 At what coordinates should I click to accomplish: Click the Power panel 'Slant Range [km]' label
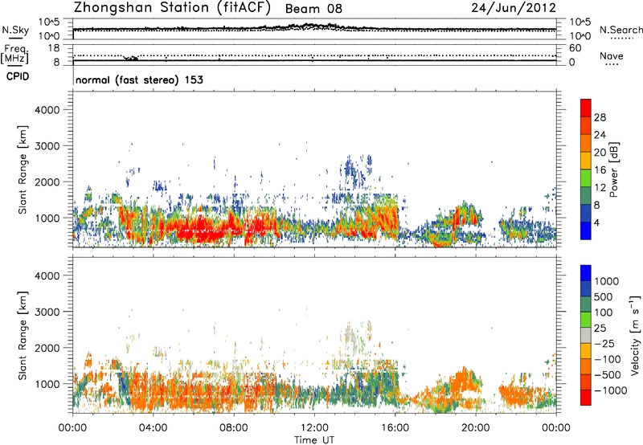[x=23, y=169]
